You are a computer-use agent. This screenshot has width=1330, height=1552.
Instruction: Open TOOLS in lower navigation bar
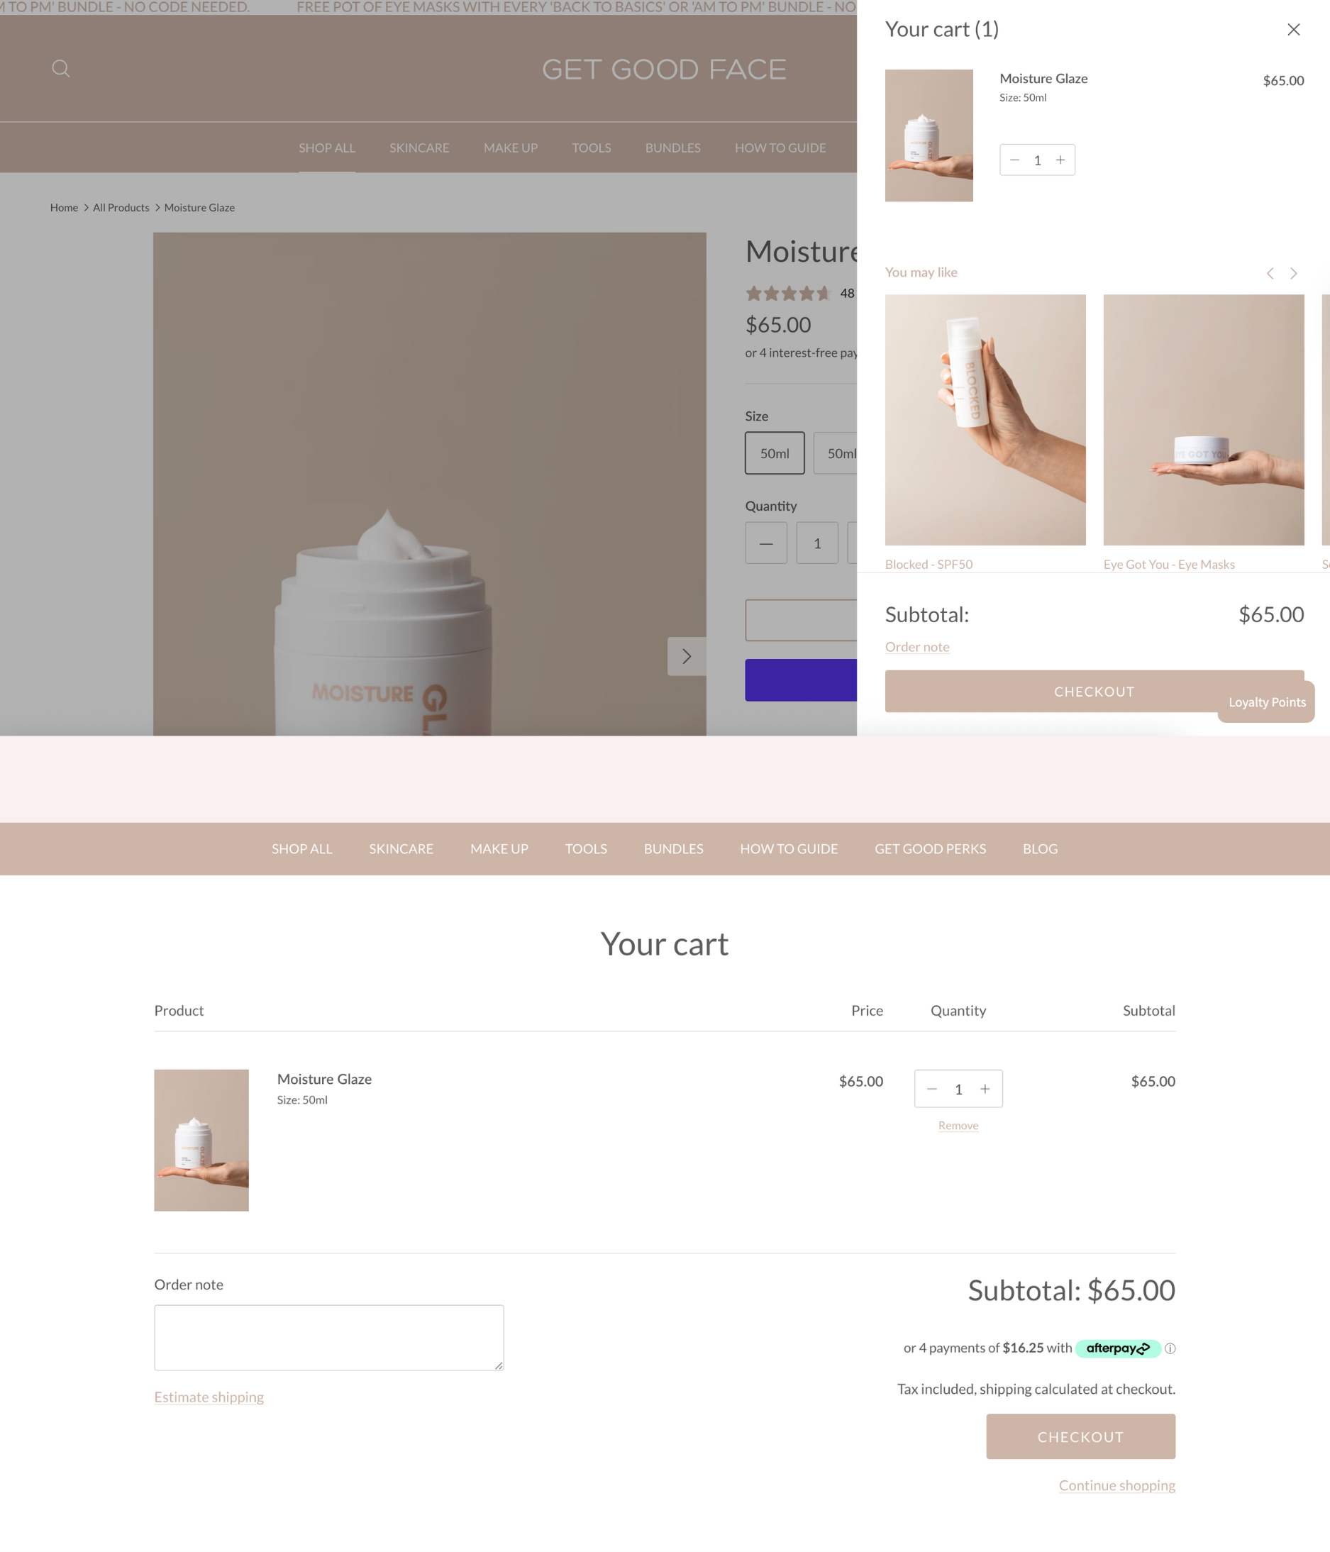(587, 848)
